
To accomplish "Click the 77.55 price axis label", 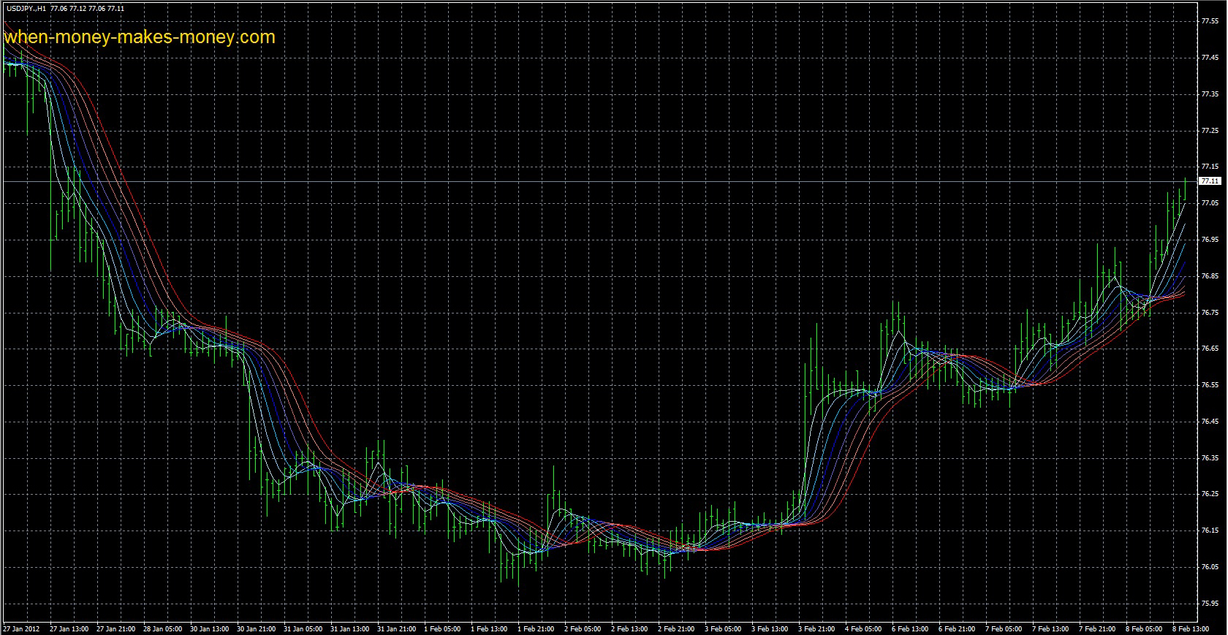I will 1209,21.
